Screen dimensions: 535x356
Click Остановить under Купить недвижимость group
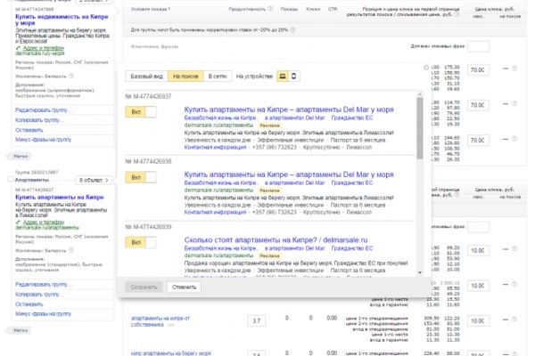click(x=29, y=130)
